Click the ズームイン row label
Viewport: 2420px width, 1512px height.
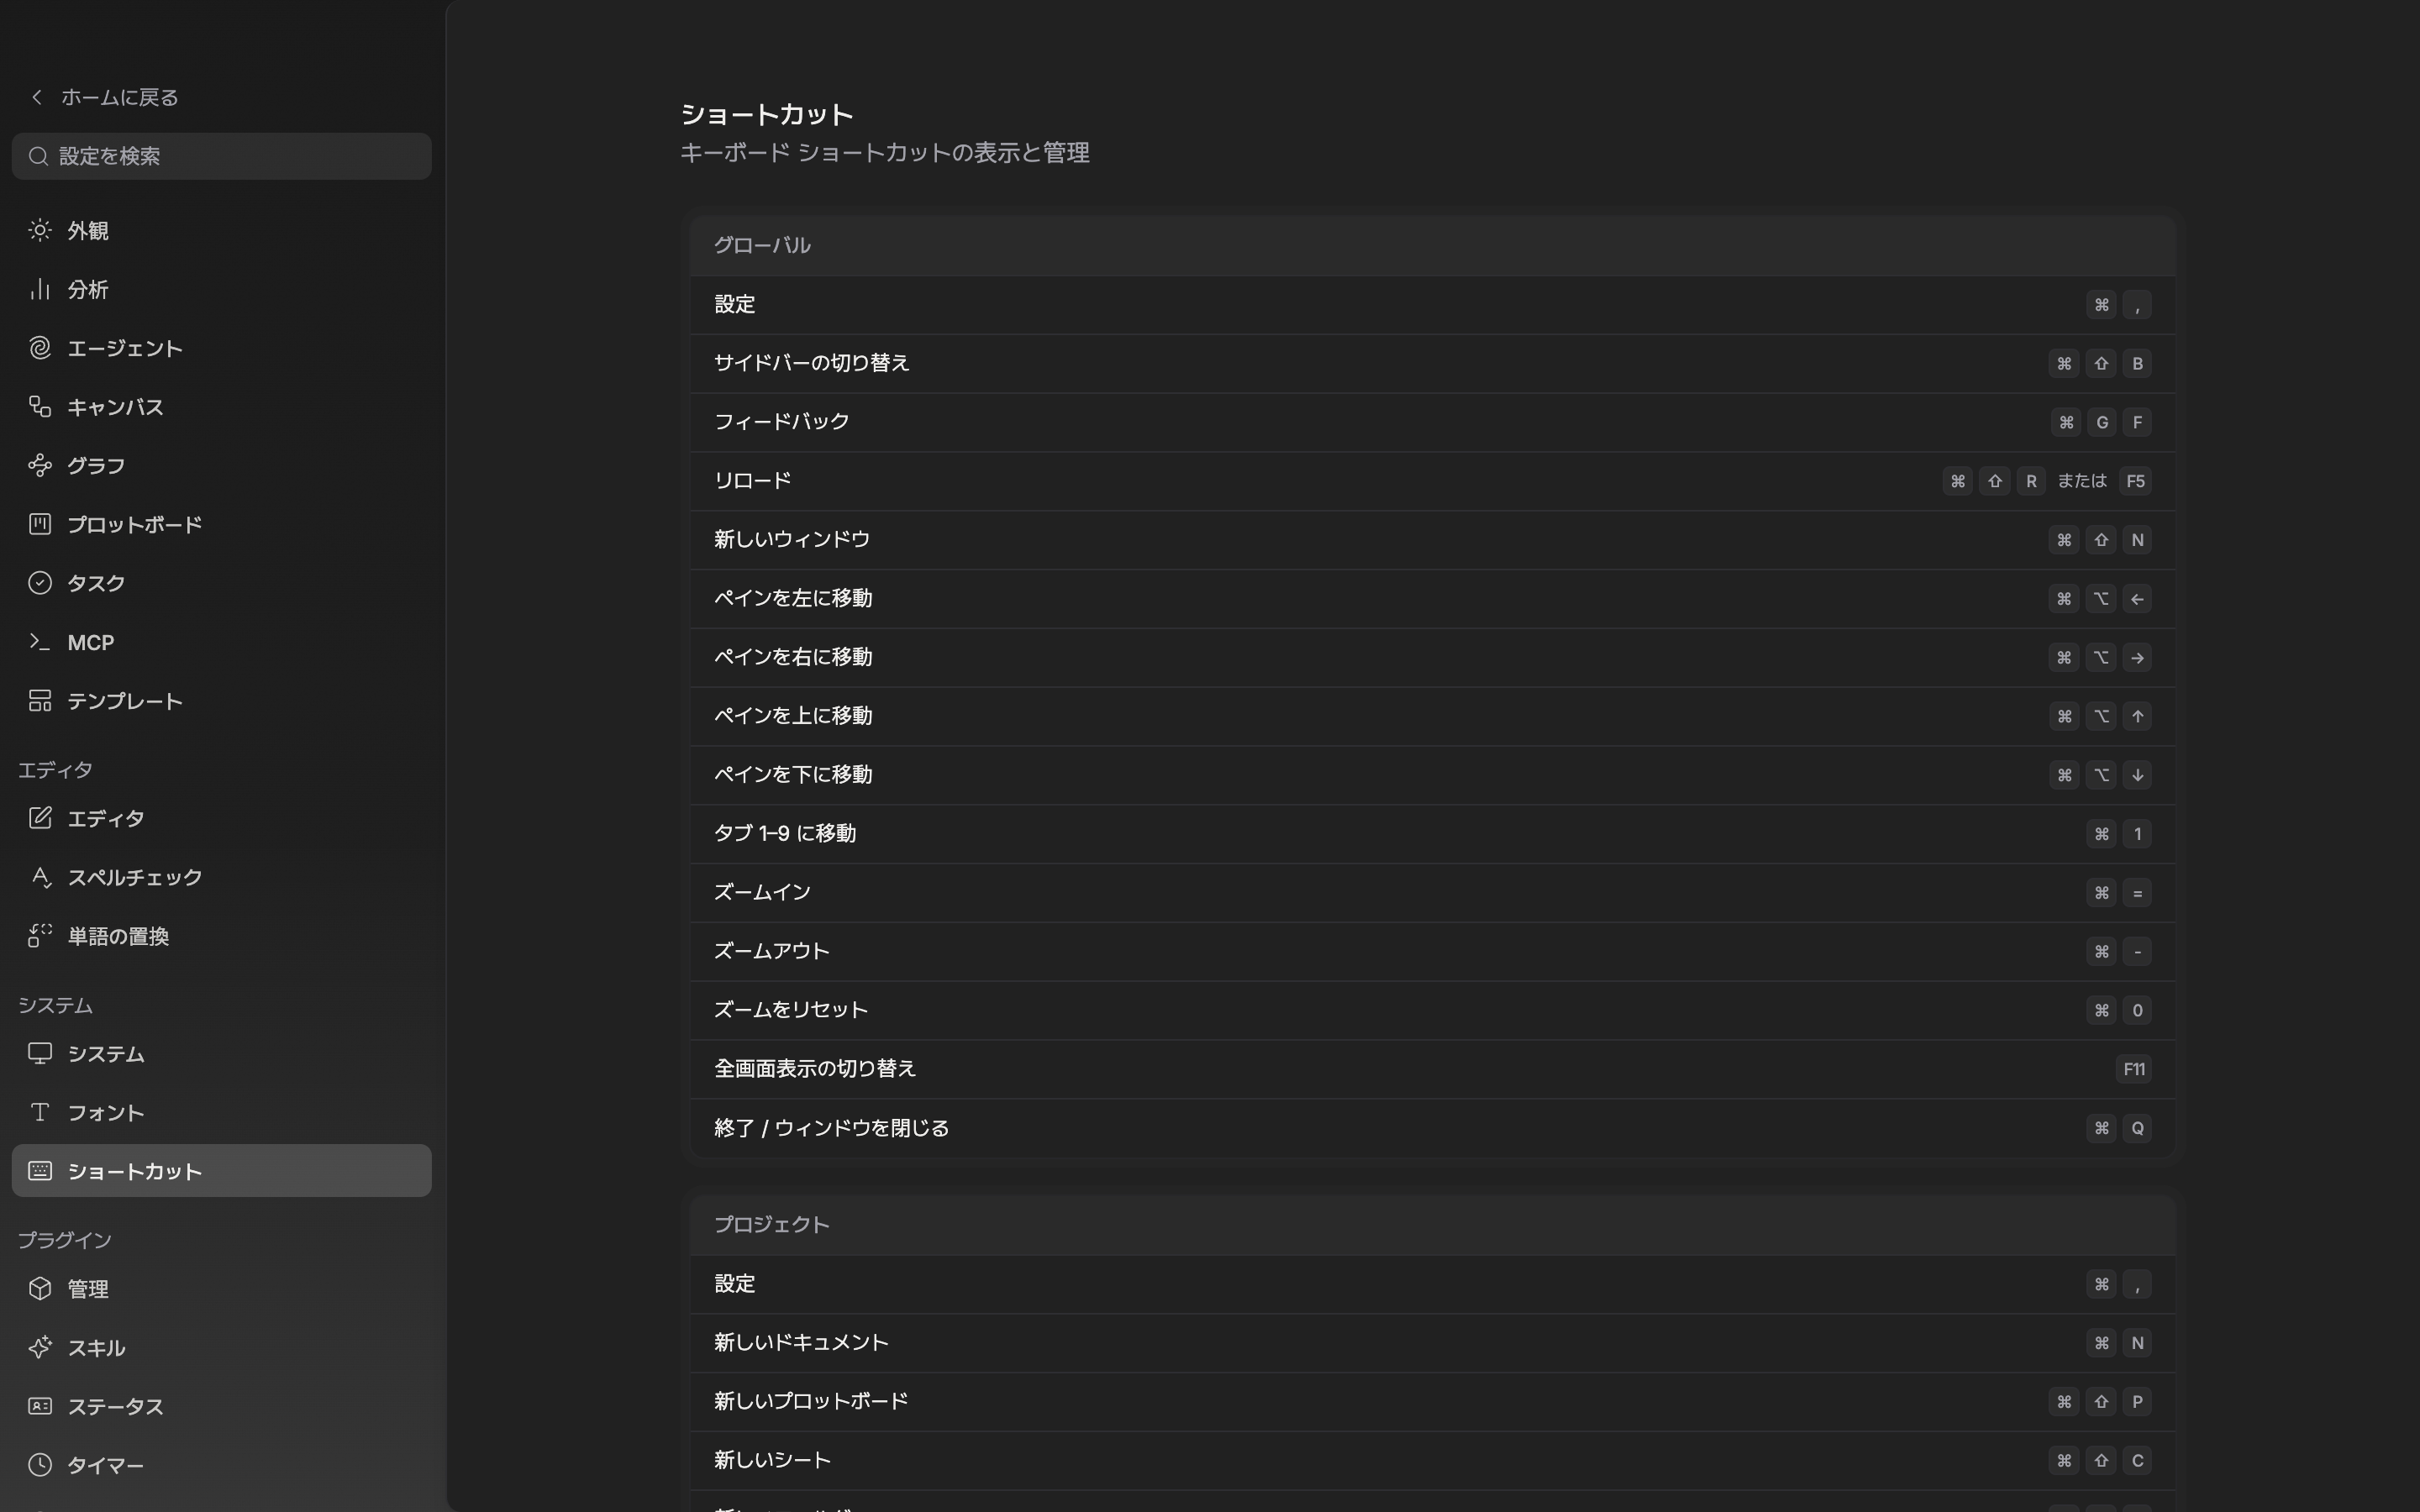click(x=762, y=892)
